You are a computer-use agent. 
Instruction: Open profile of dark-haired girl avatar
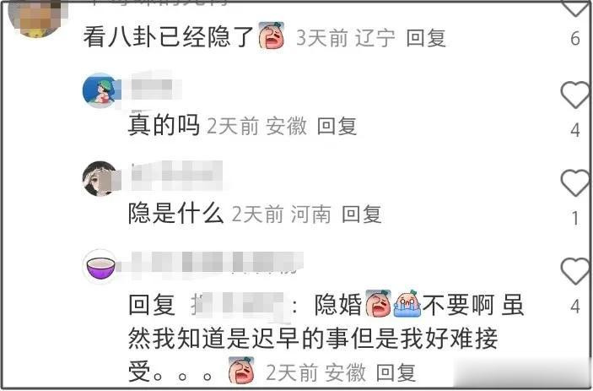point(100,179)
